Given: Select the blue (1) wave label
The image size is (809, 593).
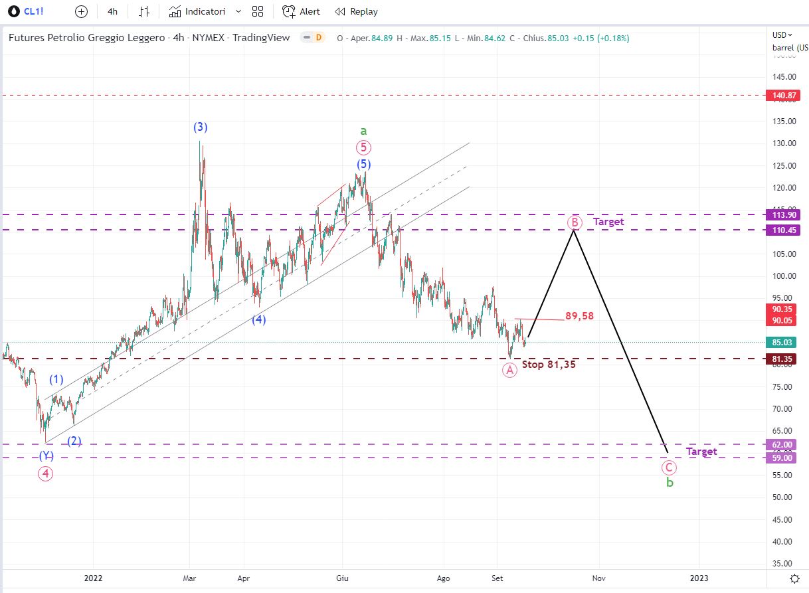Looking at the screenshot, I should pyautogui.click(x=56, y=380).
